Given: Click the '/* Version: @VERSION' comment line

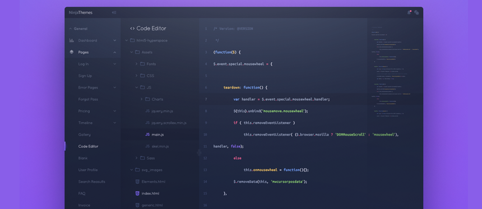Looking at the screenshot, I should 233,29.
